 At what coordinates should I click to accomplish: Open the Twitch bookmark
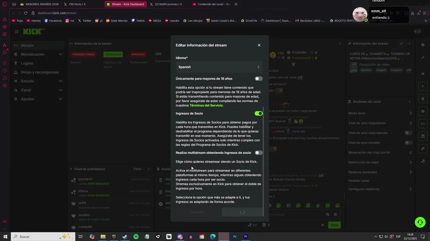tap(138, 20)
